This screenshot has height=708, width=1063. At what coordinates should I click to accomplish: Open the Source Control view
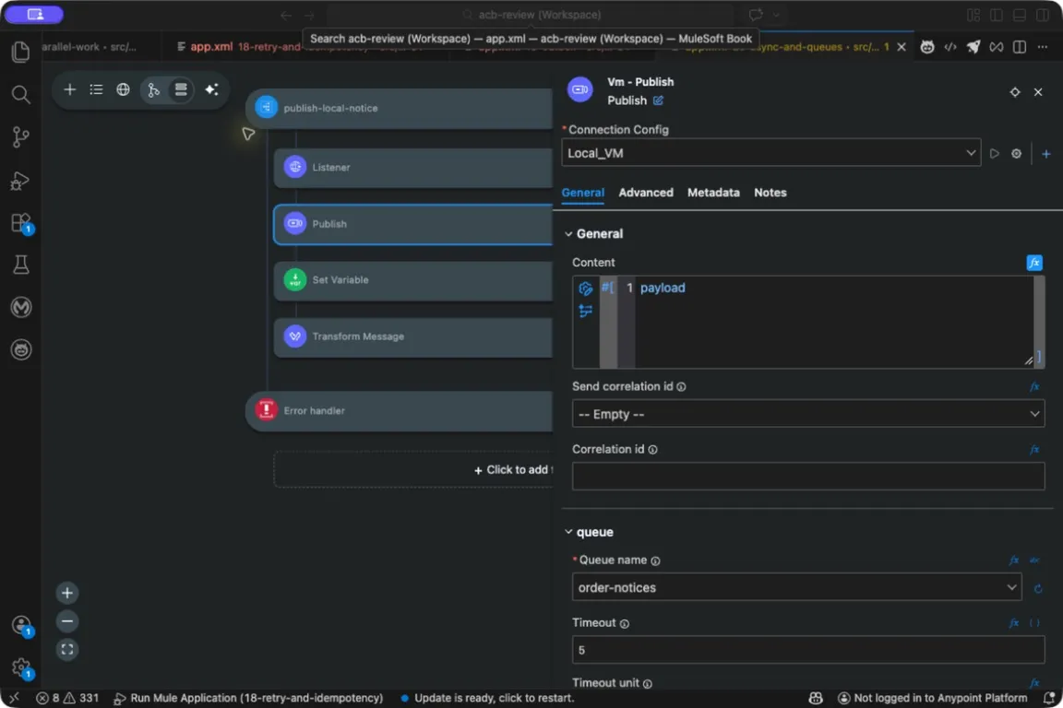[x=21, y=136]
